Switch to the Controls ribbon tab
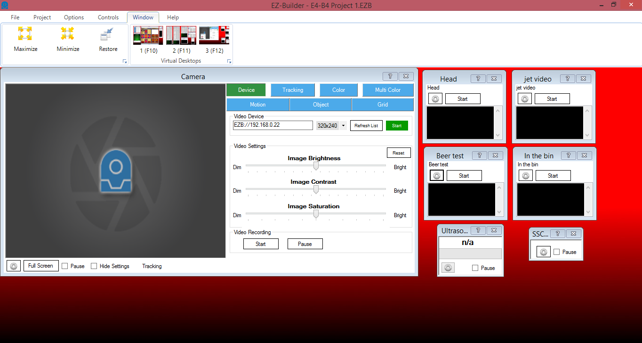 pos(108,17)
